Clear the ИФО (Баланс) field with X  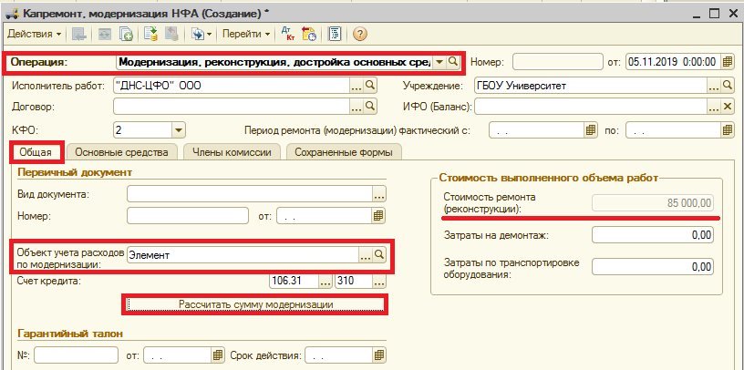tap(728, 107)
